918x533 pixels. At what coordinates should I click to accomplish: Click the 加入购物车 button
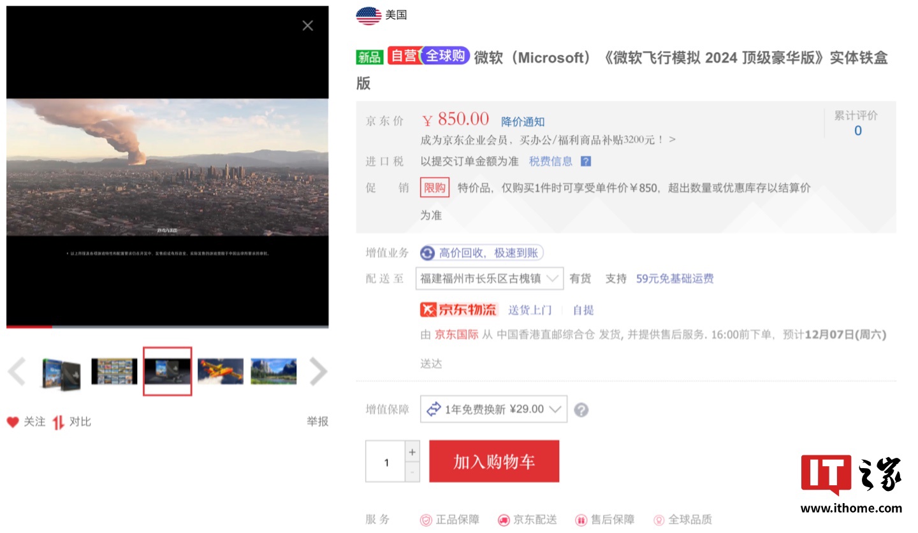click(x=494, y=462)
